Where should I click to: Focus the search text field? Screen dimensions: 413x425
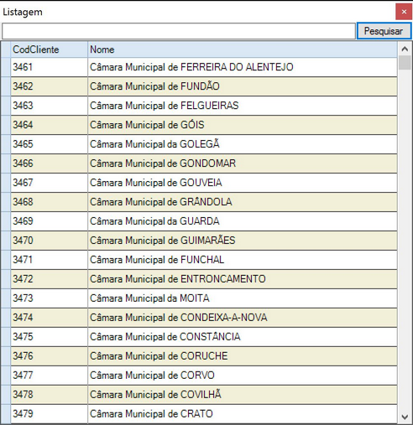point(179,31)
